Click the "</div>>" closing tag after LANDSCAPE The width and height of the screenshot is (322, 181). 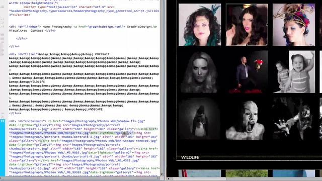[x=15, y=113]
